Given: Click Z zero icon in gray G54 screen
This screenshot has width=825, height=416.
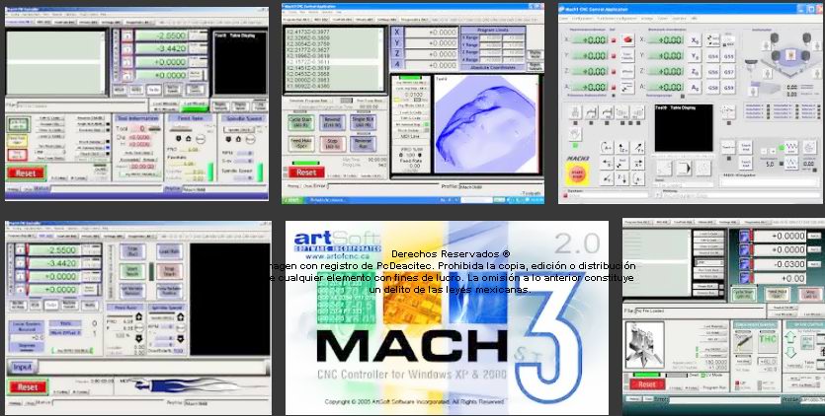Looking at the screenshot, I should click(x=695, y=71).
